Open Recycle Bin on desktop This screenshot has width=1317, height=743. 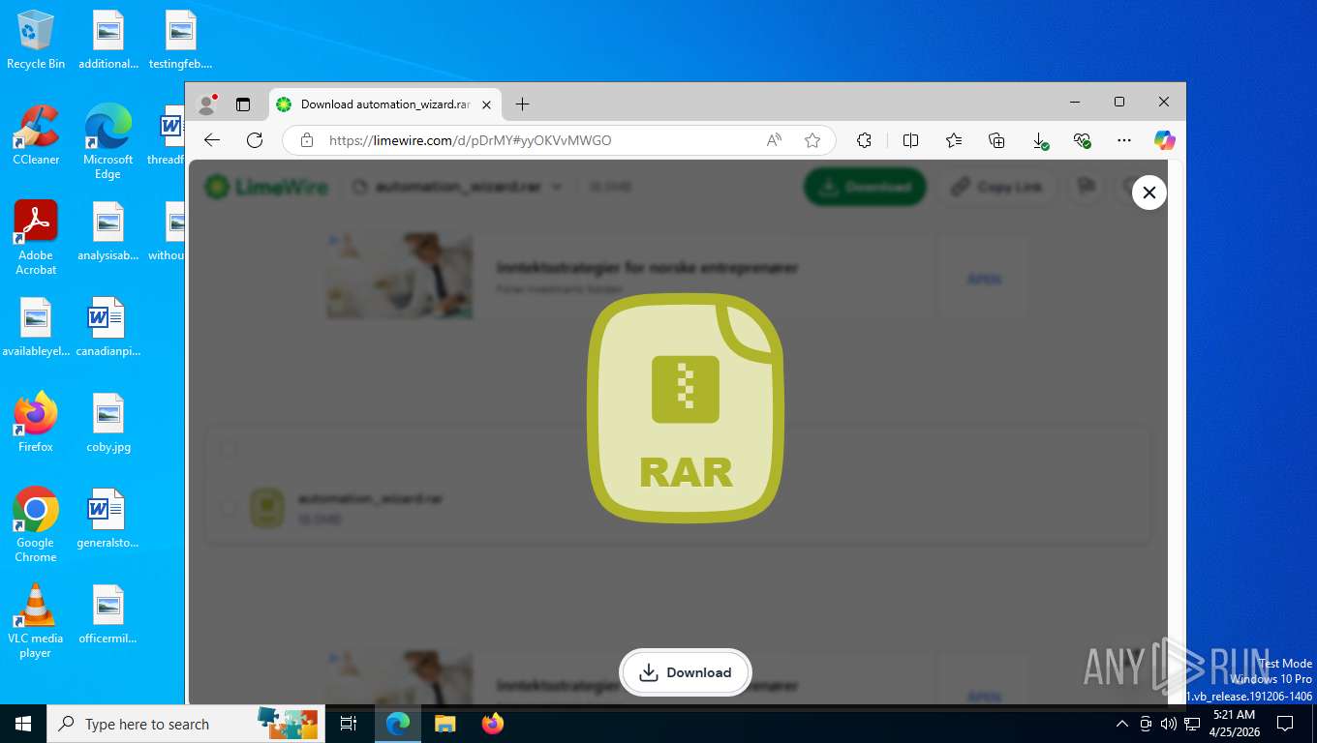coord(36,40)
